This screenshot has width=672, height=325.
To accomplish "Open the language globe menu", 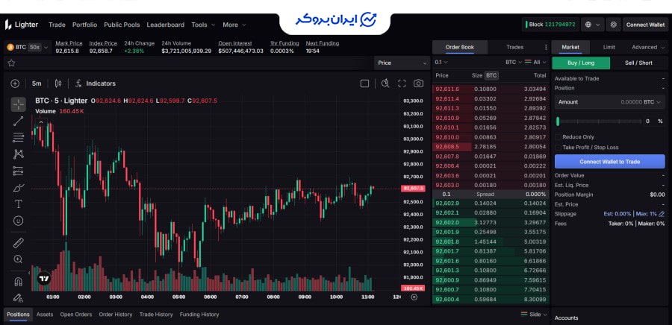I will (592, 25).
